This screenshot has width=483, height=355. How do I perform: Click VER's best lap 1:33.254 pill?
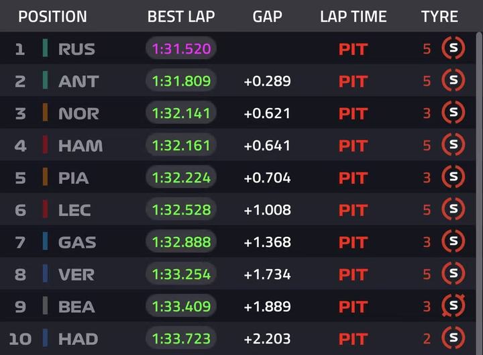coord(181,274)
